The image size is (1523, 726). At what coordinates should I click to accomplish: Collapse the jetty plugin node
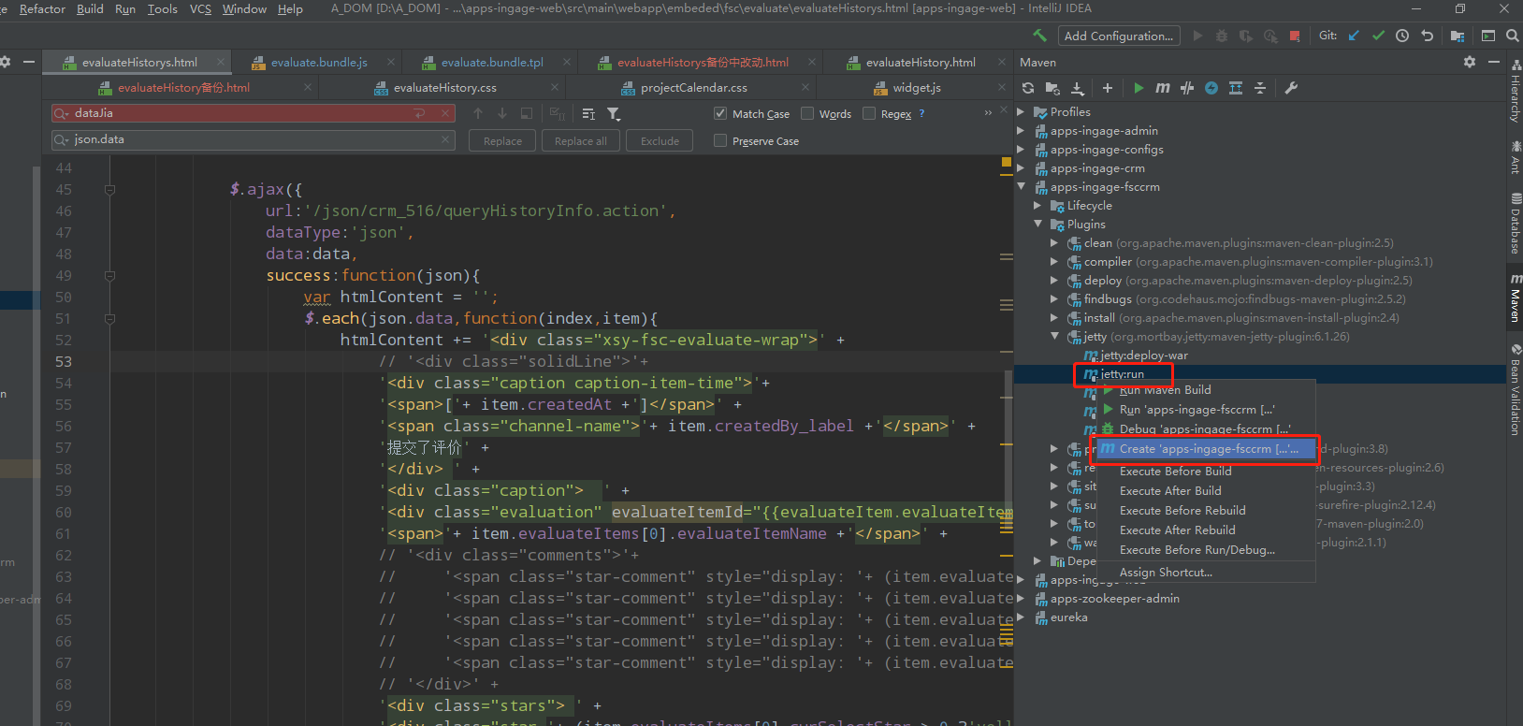pyautogui.click(x=1055, y=337)
